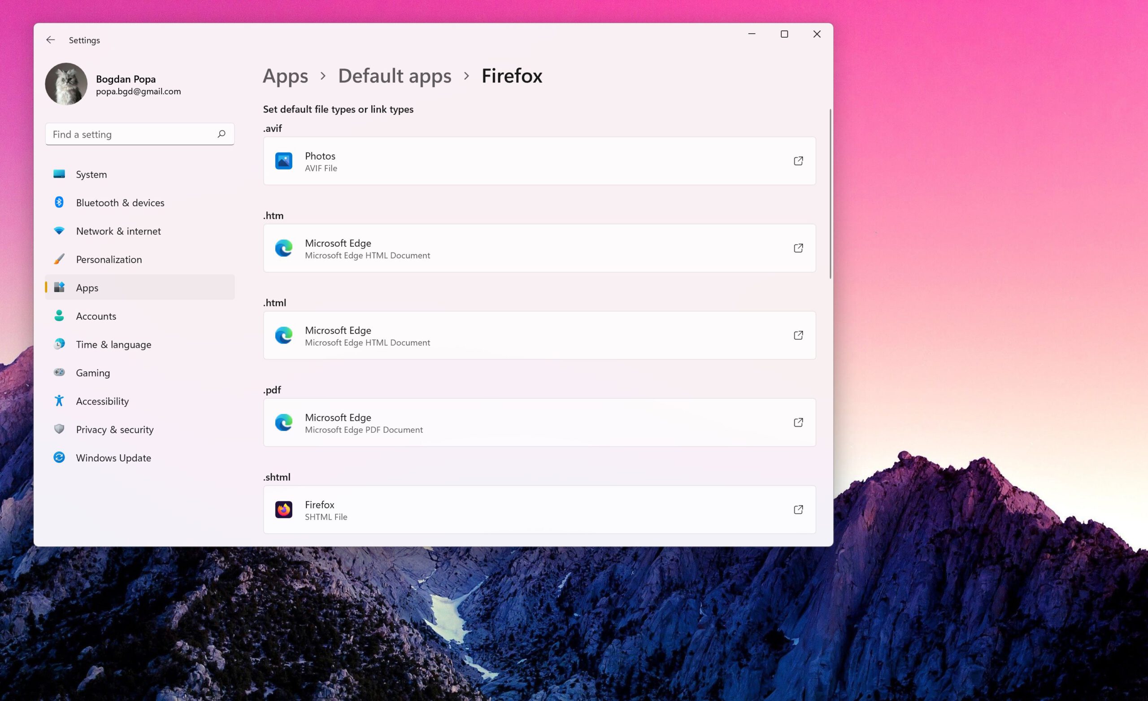This screenshot has height=701, width=1148.
Task: Click the Apps sidebar icon
Action: pyautogui.click(x=59, y=287)
